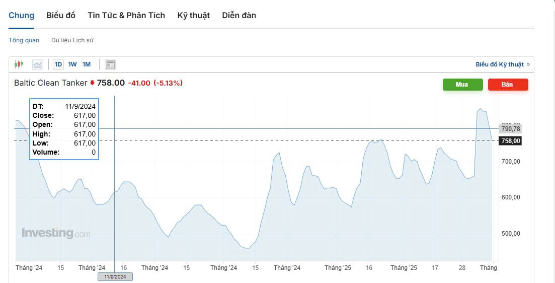Image resolution: width=555 pixels, height=283 pixels.
Task: Switch to the Biểu đồ tab
Action: [x=61, y=16]
